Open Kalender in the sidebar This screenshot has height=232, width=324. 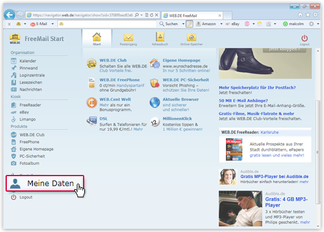(x=24, y=61)
